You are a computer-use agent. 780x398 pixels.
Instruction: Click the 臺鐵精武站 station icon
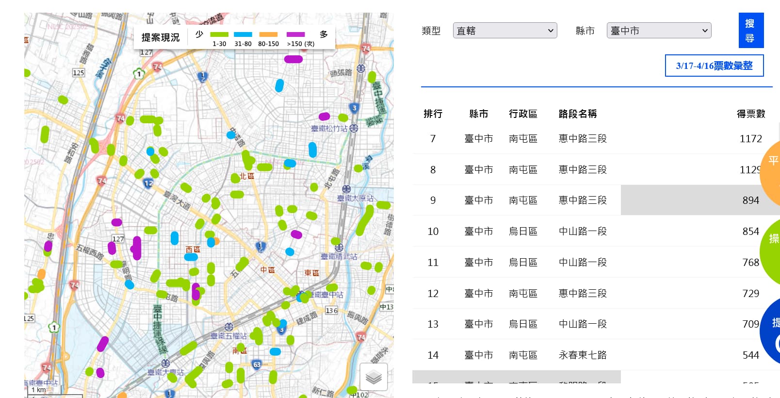339,248
